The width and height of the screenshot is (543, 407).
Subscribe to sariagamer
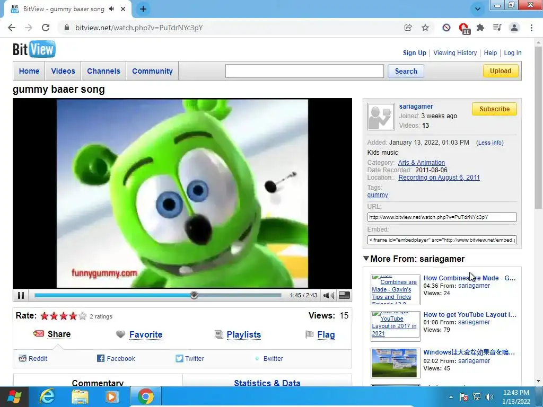click(494, 109)
